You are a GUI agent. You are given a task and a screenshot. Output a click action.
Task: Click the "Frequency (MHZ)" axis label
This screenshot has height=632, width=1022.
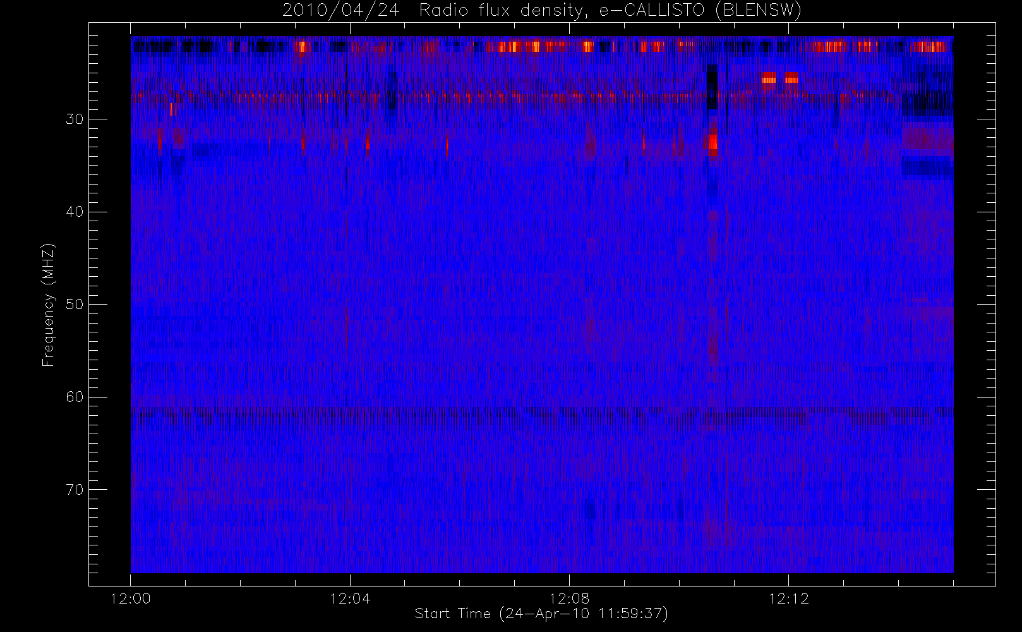click(x=49, y=305)
